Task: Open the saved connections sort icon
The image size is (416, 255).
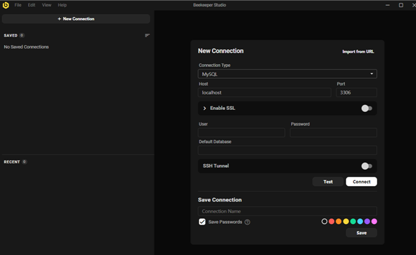Action: tap(147, 35)
